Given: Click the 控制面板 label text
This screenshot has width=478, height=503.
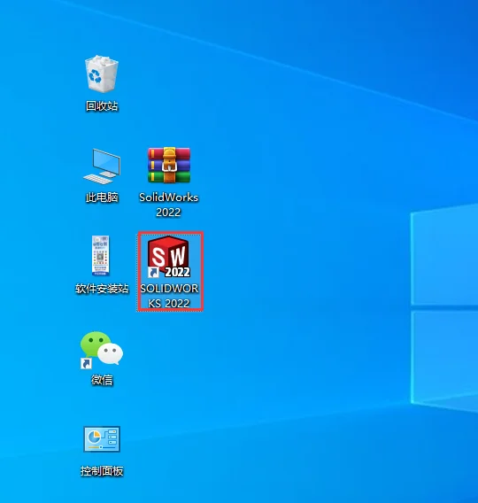Looking at the screenshot, I should (102, 471).
